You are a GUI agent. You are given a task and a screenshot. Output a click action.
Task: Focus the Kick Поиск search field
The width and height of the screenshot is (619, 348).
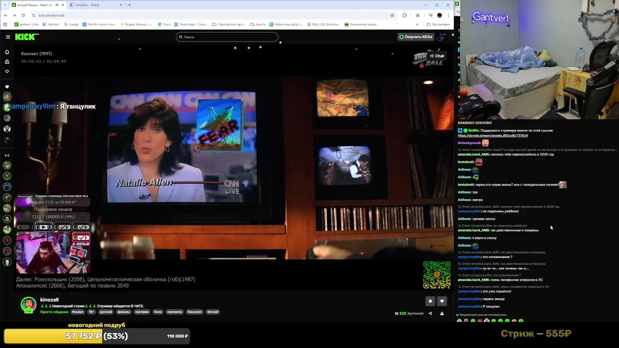[x=227, y=37]
